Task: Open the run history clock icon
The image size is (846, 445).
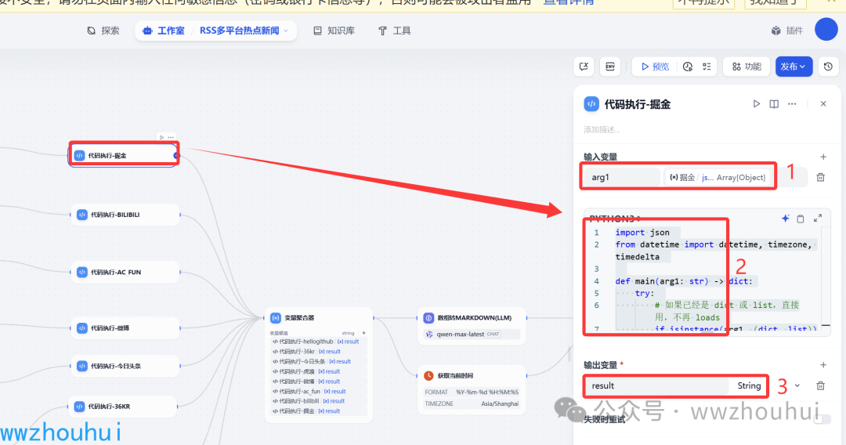Action: pyautogui.click(x=688, y=67)
